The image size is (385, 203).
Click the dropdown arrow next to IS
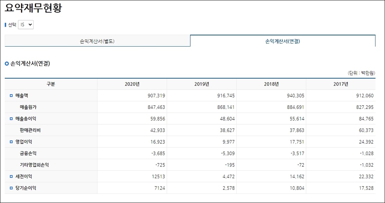(30, 25)
